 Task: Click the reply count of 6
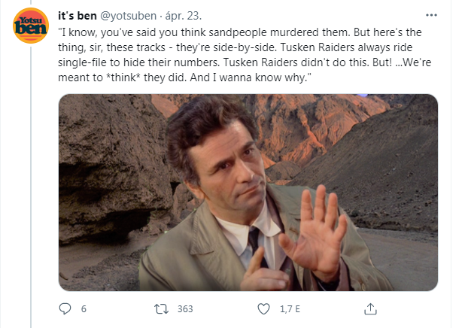84,308
